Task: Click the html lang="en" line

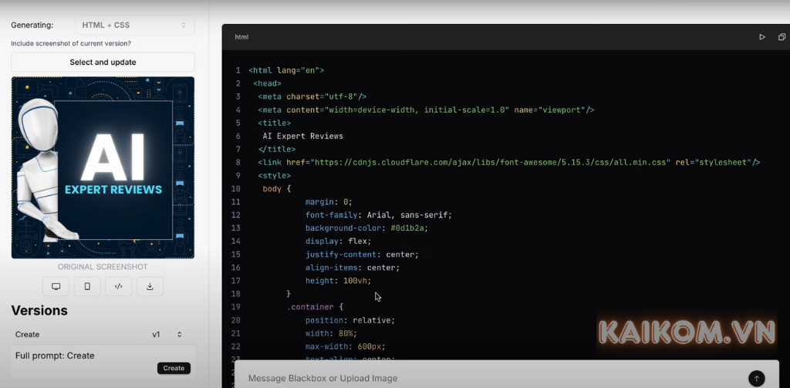Action: pyautogui.click(x=286, y=70)
